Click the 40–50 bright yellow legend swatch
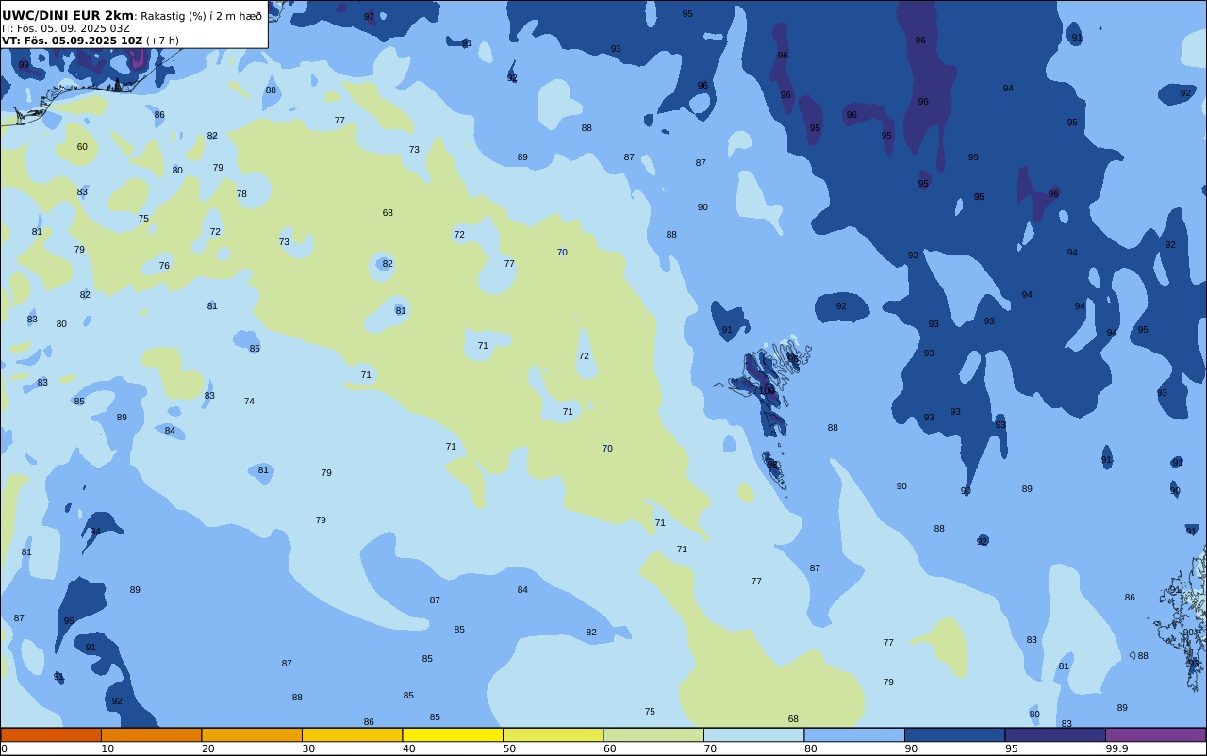Viewport: 1207px width, 756px height. point(453,734)
